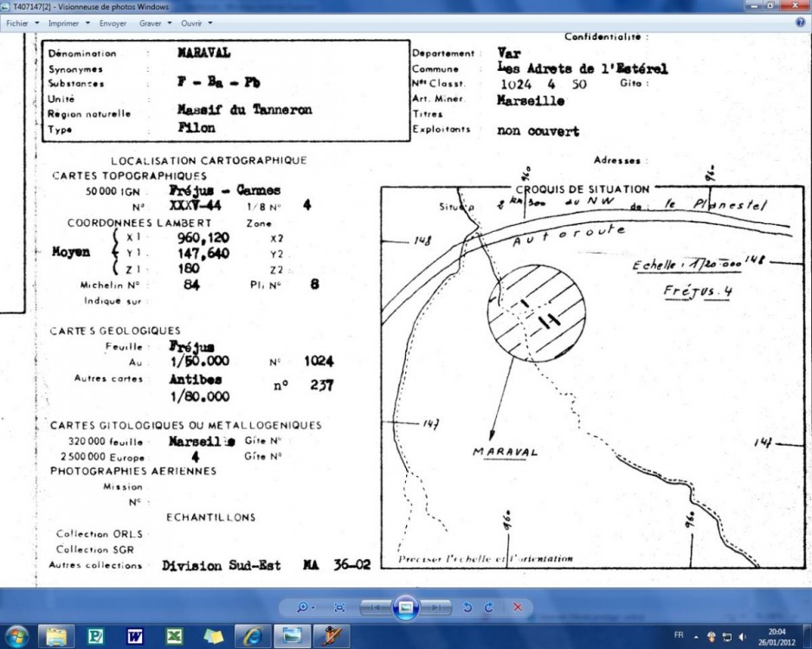Open Internet Explorer from the taskbar
Image resolution: width=812 pixels, height=649 pixels.
pyautogui.click(x=252, y=636)
